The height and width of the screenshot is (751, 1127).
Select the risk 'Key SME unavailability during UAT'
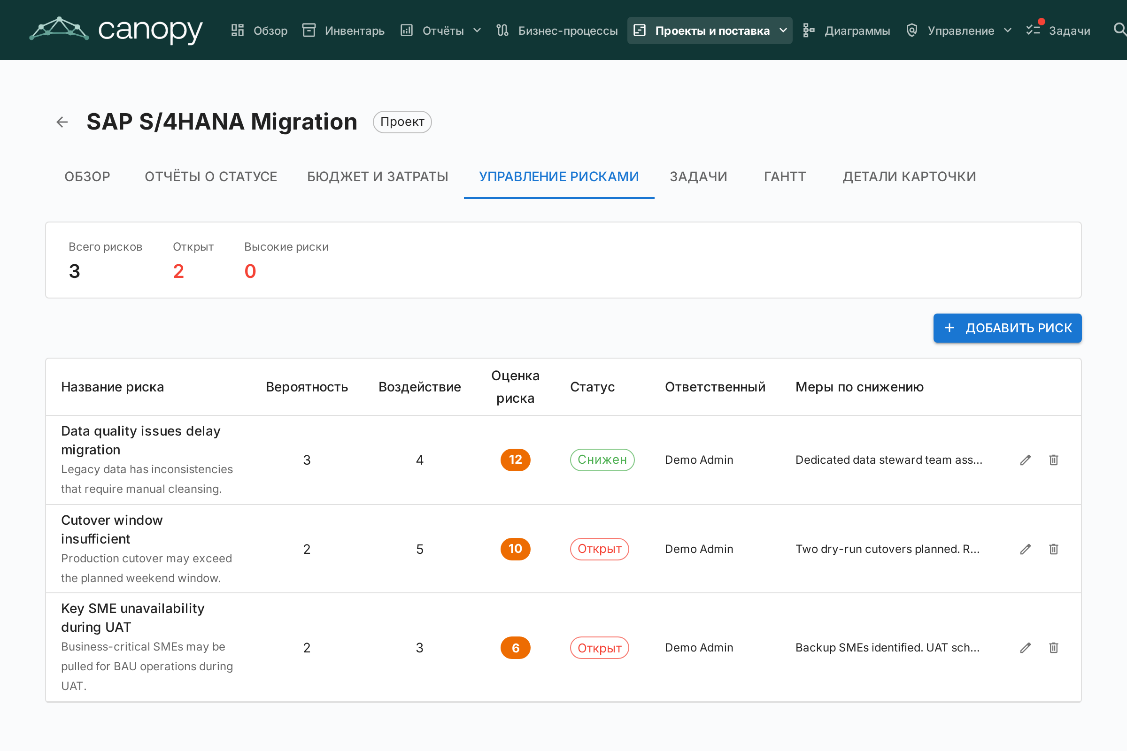pyautogui.click(x=133, y=618)
